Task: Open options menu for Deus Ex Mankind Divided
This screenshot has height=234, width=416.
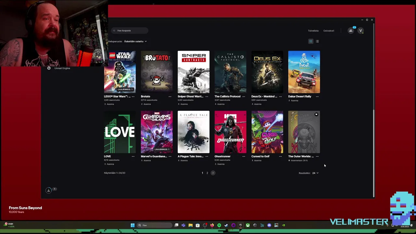Action: [x=280, y=97]
